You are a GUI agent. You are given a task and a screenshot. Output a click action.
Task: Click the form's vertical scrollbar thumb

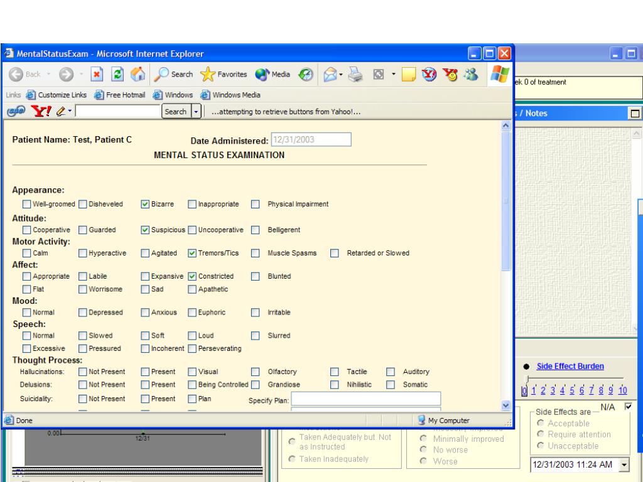(505, 201)
